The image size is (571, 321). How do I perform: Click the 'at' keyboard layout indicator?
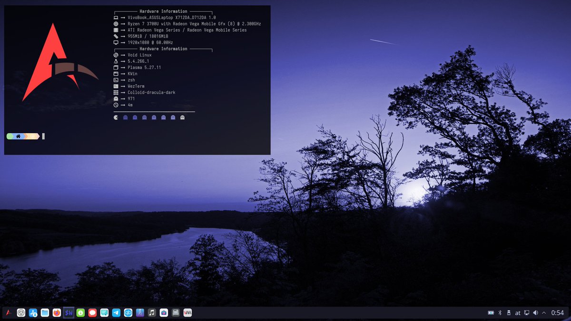(518, 313)
